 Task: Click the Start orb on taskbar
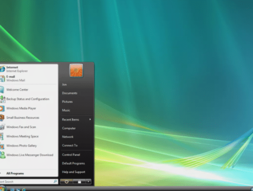pyautogui.click(x=2, y=189)
